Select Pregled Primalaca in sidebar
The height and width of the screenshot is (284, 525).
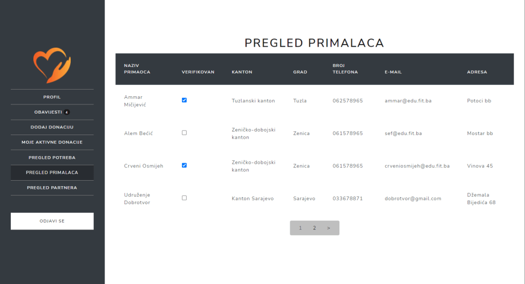(x=52, y=172)
